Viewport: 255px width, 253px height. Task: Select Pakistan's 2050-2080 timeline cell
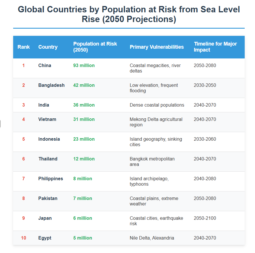(x=205, y=199)
